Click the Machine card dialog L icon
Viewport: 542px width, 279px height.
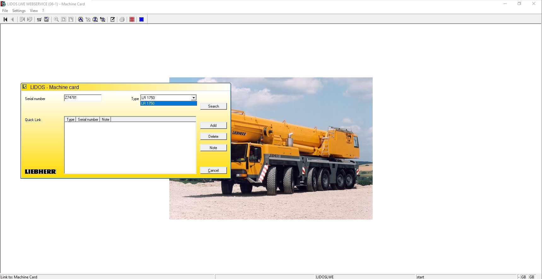(x=25, y=87)
